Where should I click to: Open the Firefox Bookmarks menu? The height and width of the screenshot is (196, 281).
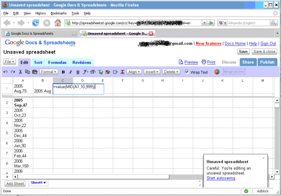58,13
